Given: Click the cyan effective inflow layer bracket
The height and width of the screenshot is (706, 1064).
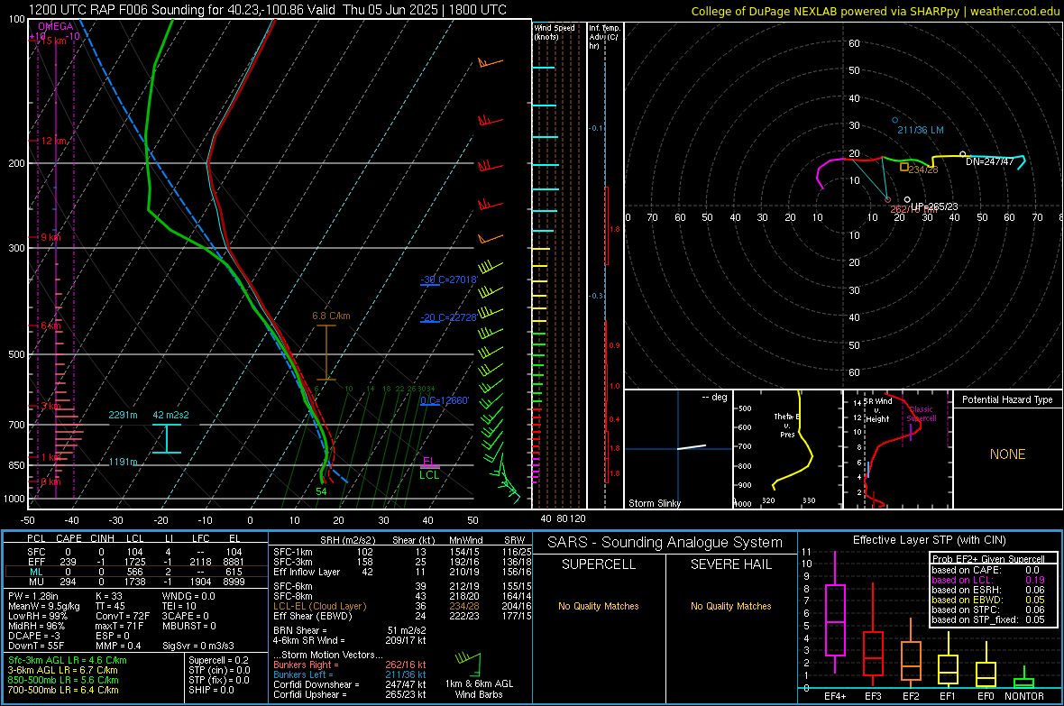Looking at the screenshot, I should [x=166, y=438].
